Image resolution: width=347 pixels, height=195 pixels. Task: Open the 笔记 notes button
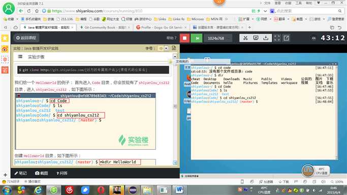point(21,173)
